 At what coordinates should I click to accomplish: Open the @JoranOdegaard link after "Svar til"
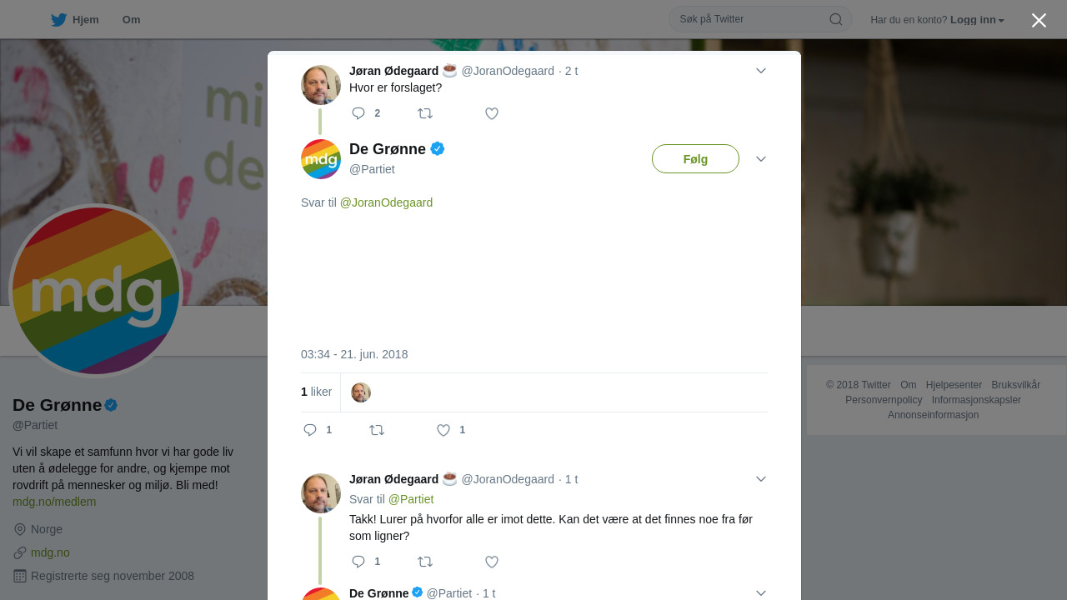pos(386,202)
